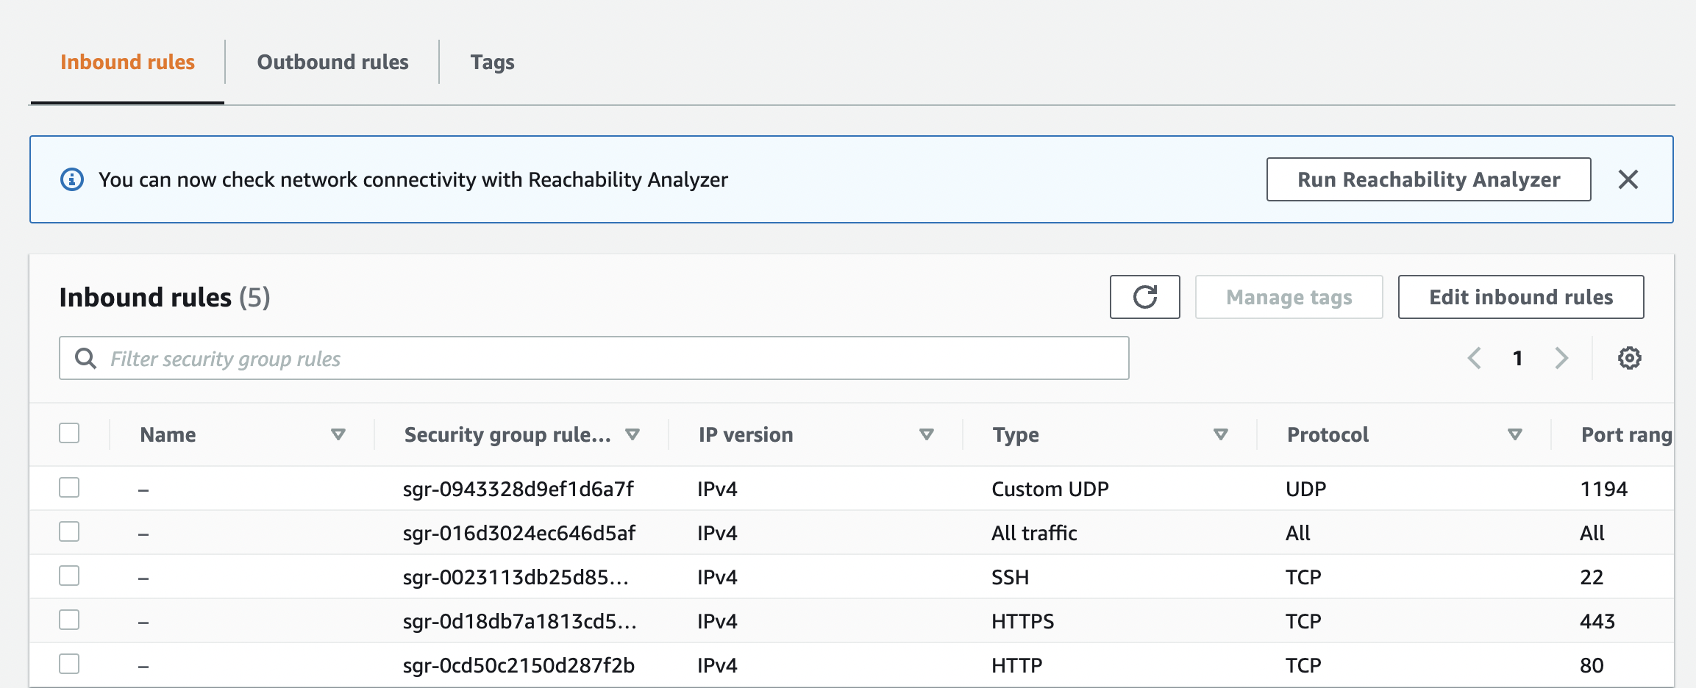Click the HTTPS type cell
The height and width of the screenshot is (688, 1696).
[x=1022, y=621]
